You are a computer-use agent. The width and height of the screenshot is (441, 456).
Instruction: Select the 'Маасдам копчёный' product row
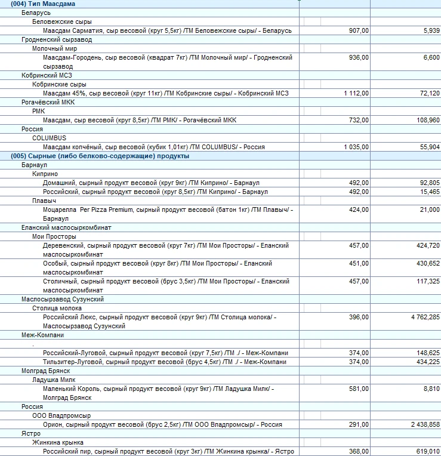click(x=153, y=147)
